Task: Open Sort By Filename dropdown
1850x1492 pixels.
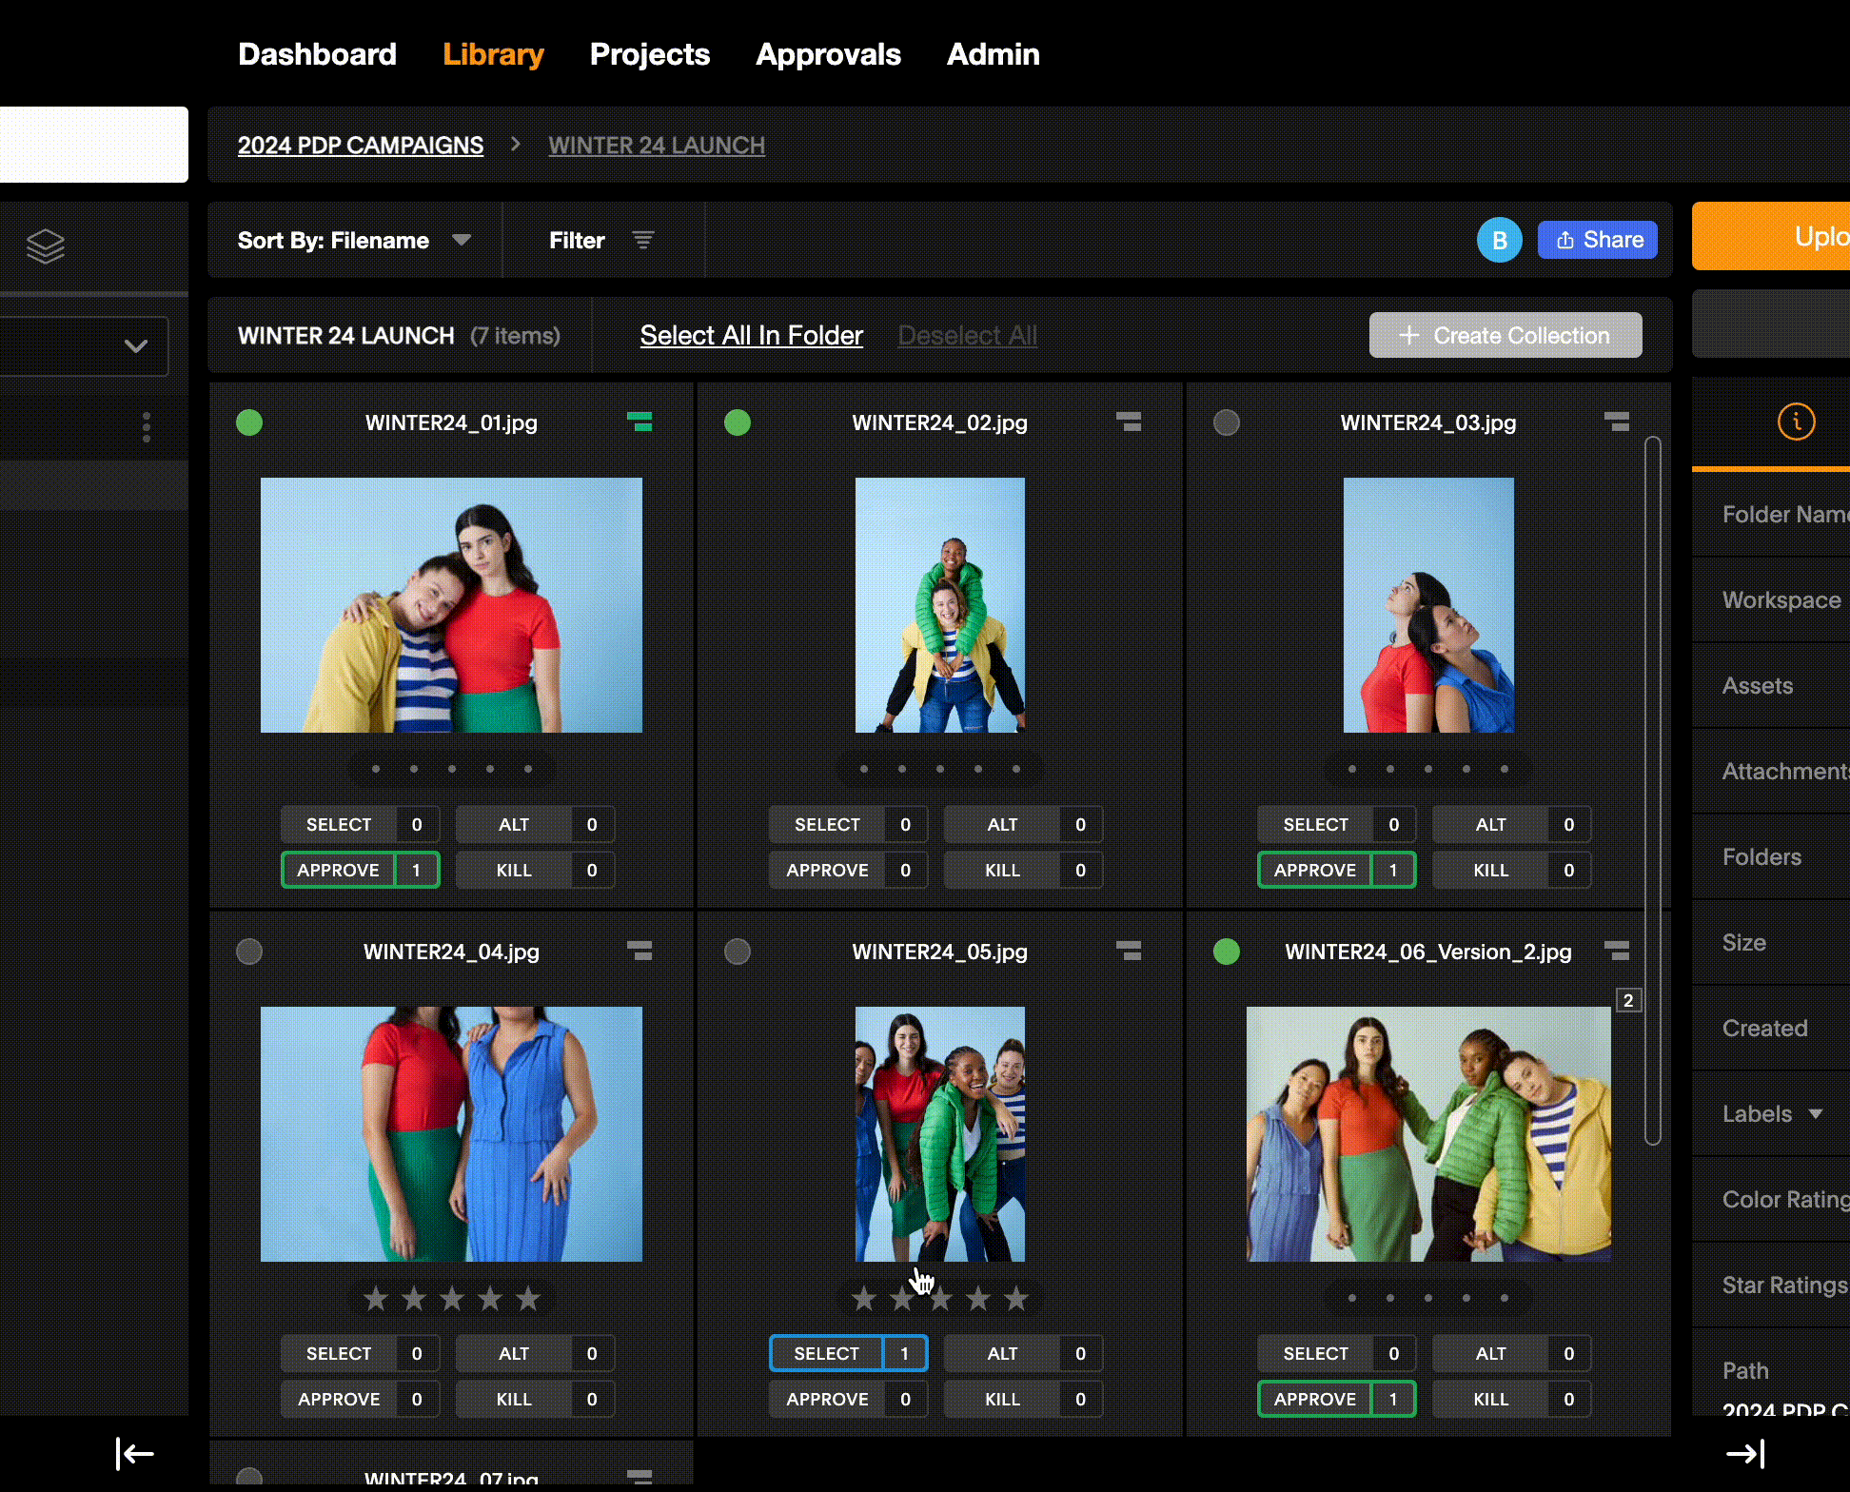Action: pos(354,240)
